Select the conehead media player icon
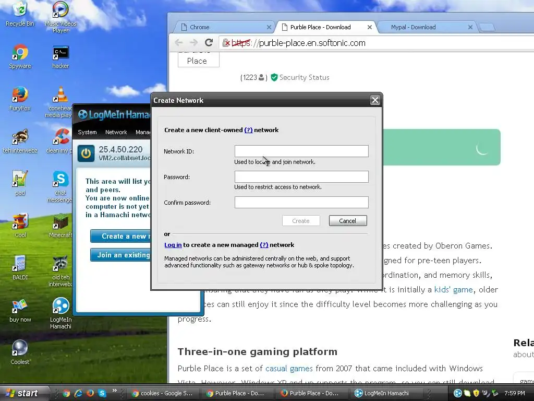534x401 pixels. (x=58, y=102)
